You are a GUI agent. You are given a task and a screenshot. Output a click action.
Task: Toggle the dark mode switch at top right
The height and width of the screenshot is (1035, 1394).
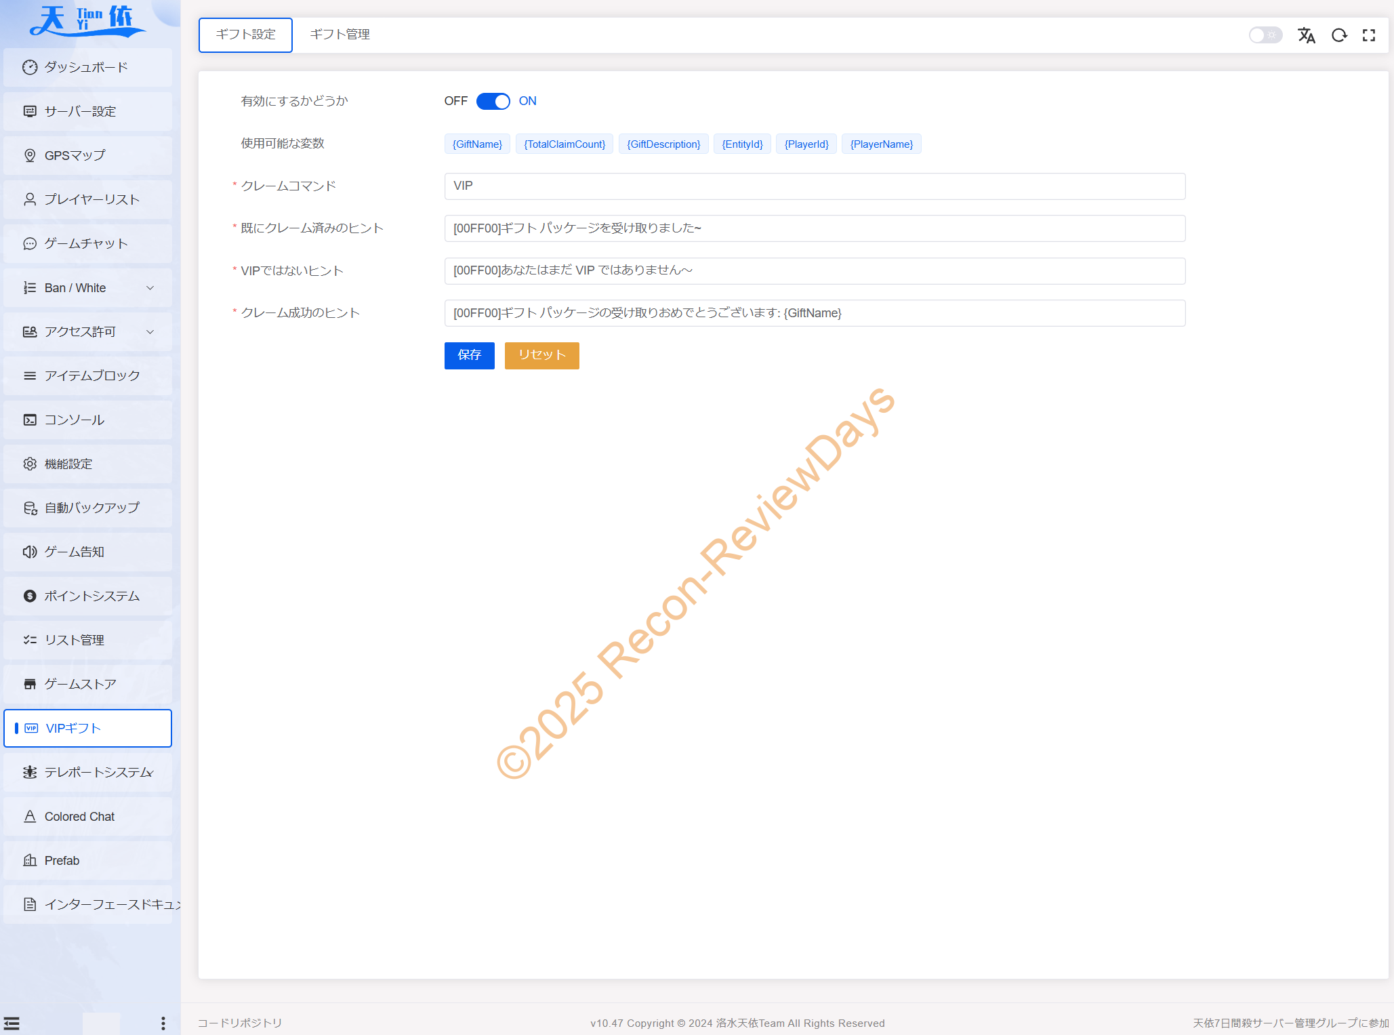(x=1265, y=35)
